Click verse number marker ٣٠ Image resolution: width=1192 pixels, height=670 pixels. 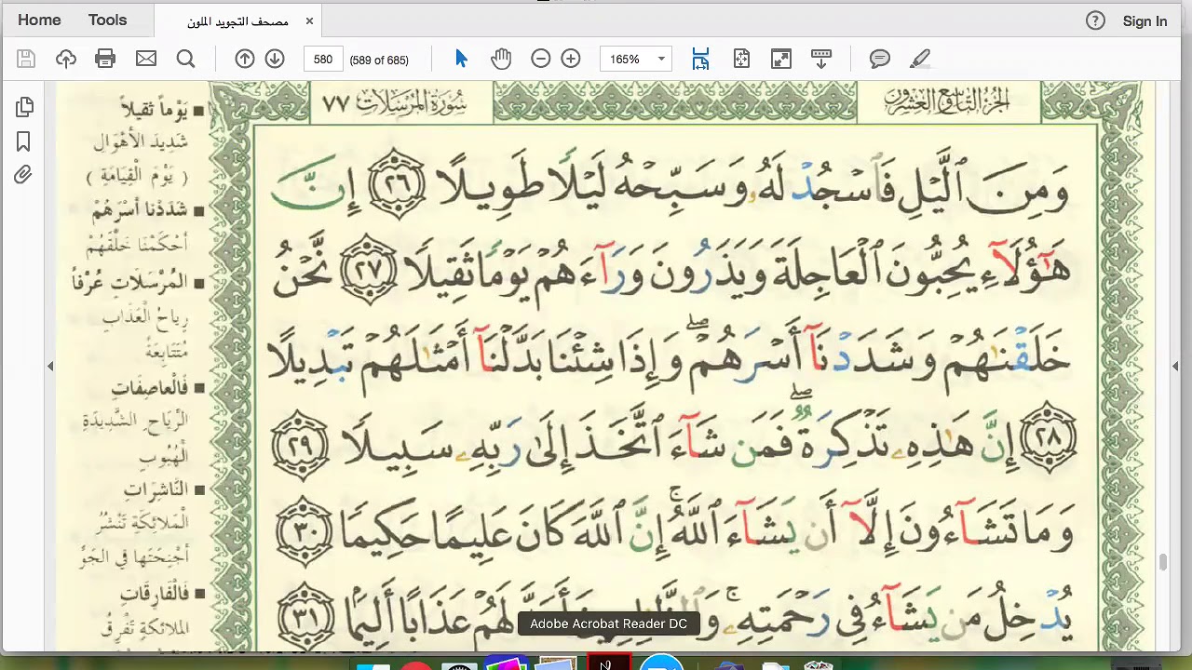click(305, 530)
